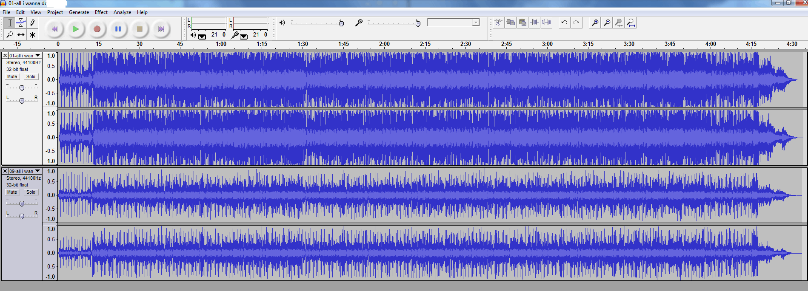
Task: Select the Time Shift tool
Action: point(21,34)
